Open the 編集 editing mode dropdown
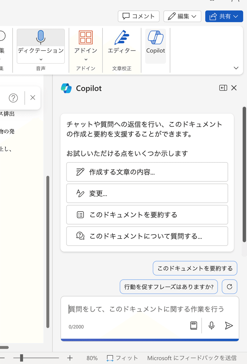The image size is (247, 364). (182, 16)
